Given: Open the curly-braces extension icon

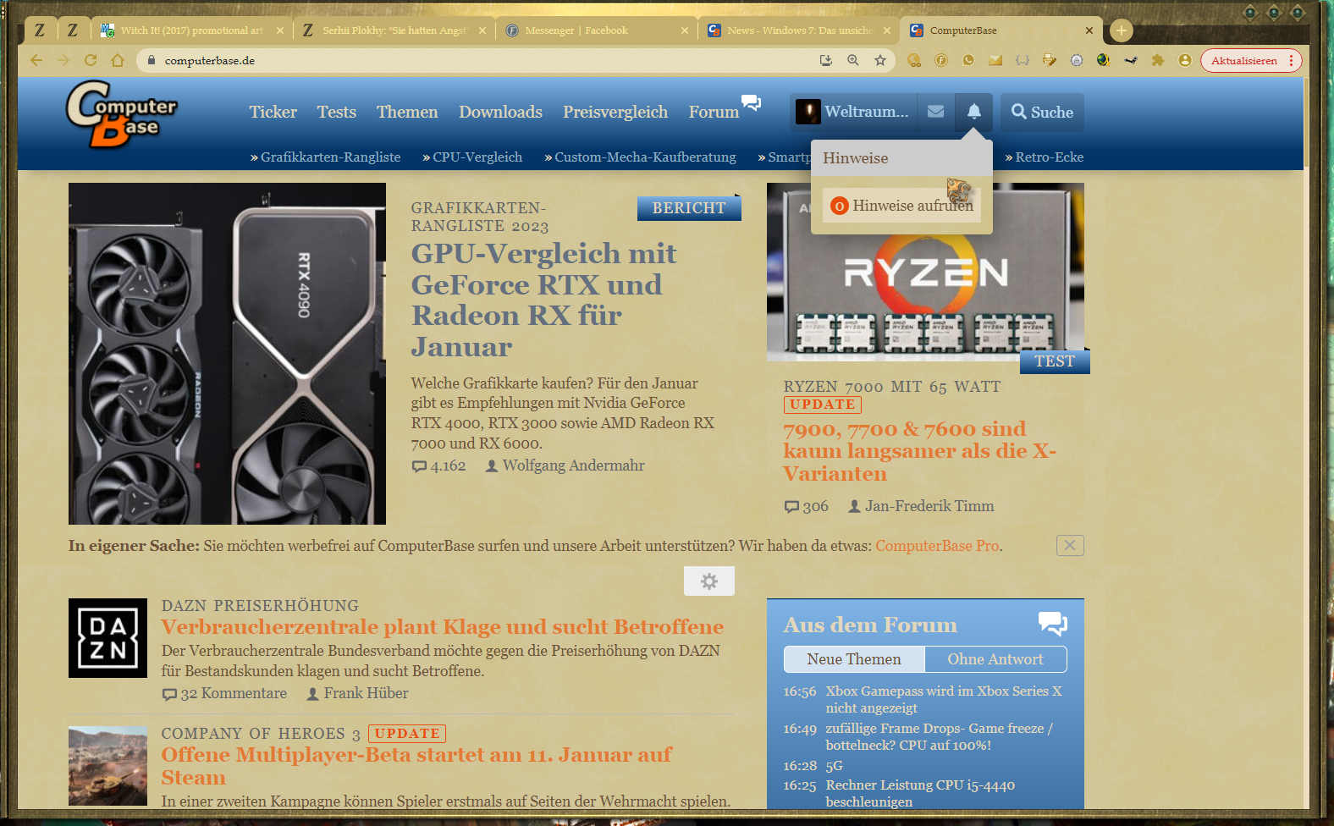Looking at the screenshot, I should point(1023,60).
